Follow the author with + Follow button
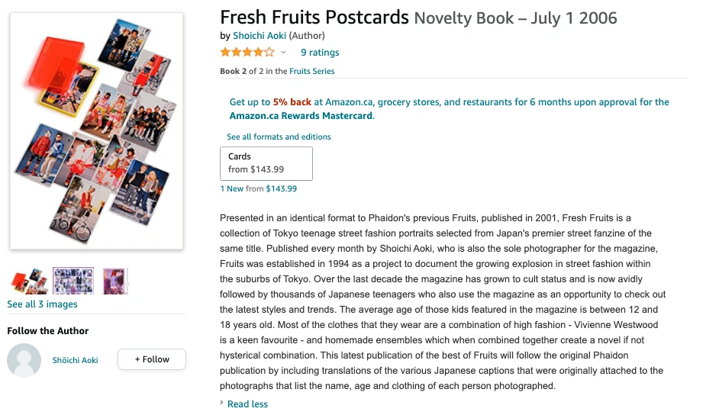 [x=152, y=359]
